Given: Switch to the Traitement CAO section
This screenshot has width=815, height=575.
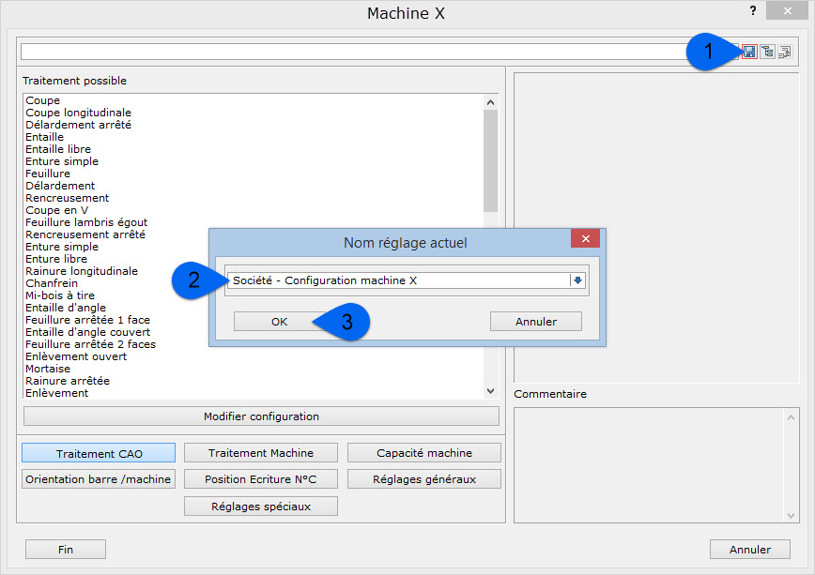Looking at the screenshot, I should click(x=99, y=453).
